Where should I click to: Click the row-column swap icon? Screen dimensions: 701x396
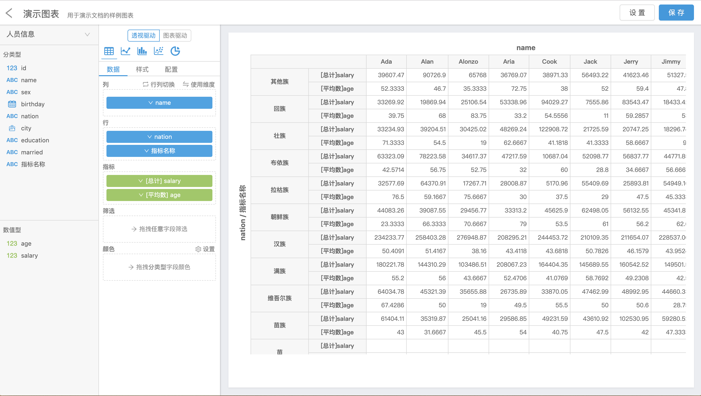(x=145, y=84)
